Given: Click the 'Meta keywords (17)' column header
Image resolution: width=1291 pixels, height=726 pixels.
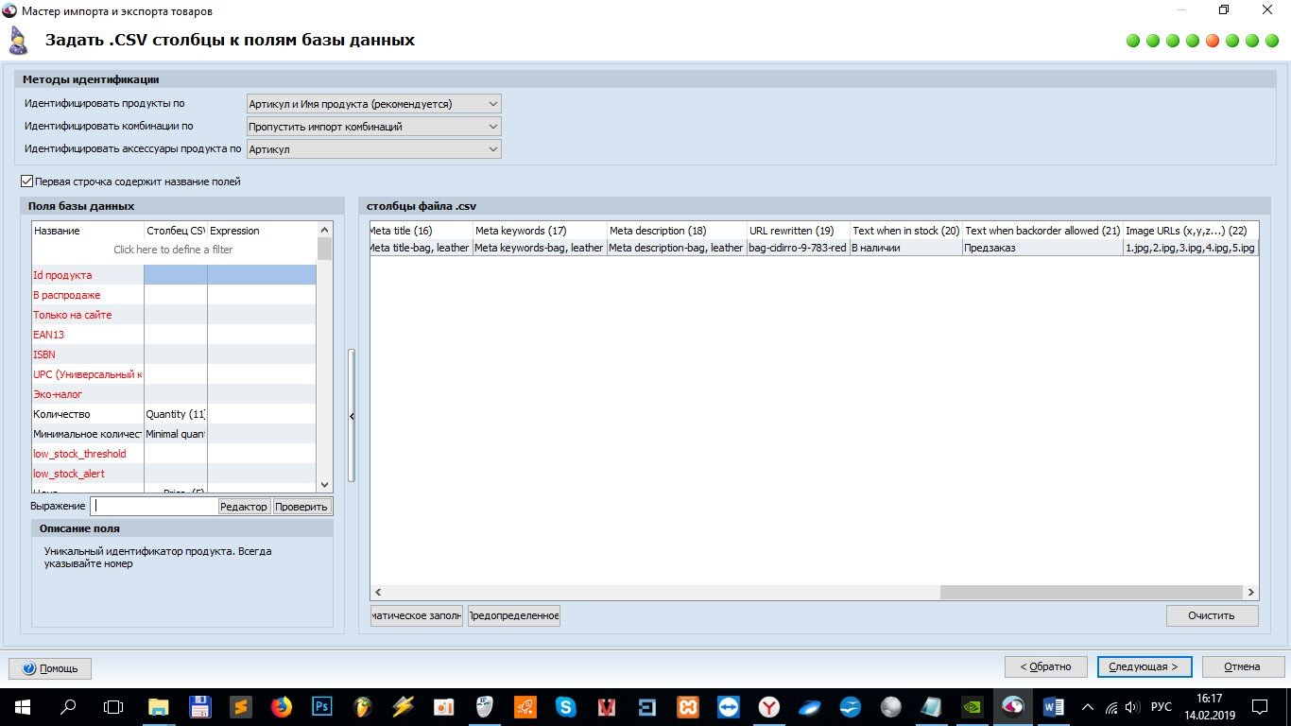Looking at the screenshot, I should 540,231.
